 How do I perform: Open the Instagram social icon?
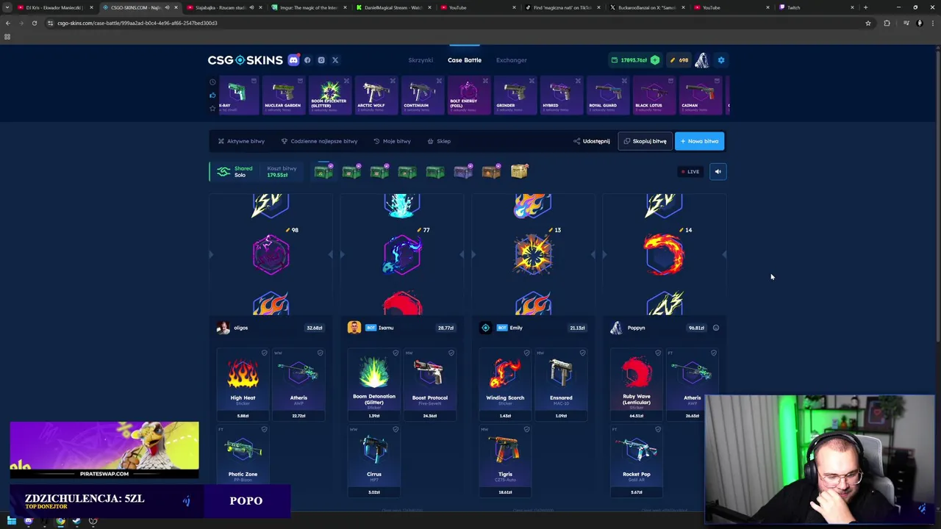tap(321, 60)
